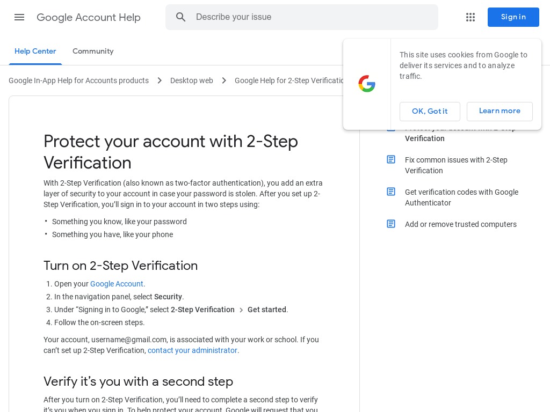Dismiss cookies with OK, Got it
The image size is (550, 412).
point(430,112)
